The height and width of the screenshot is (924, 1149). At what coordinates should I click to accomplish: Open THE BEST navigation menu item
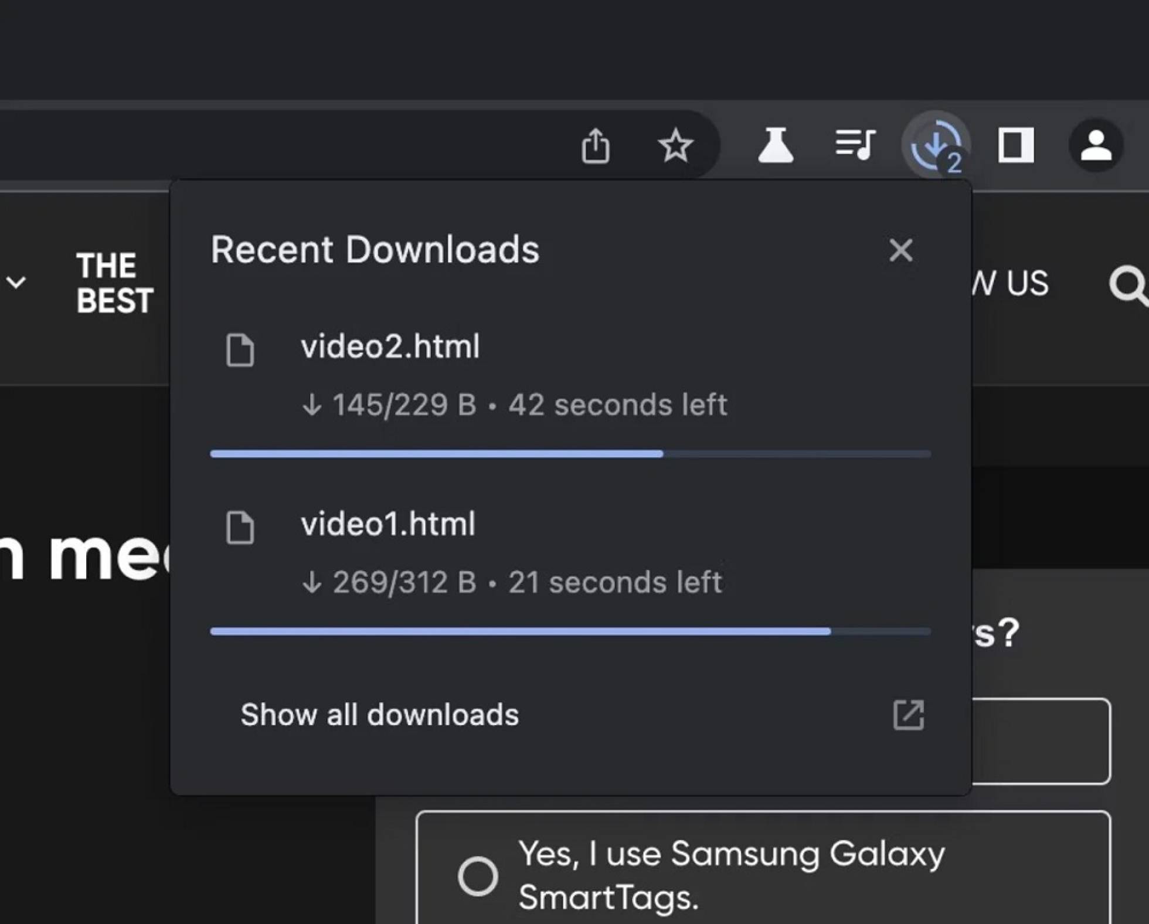pos(114,283)
